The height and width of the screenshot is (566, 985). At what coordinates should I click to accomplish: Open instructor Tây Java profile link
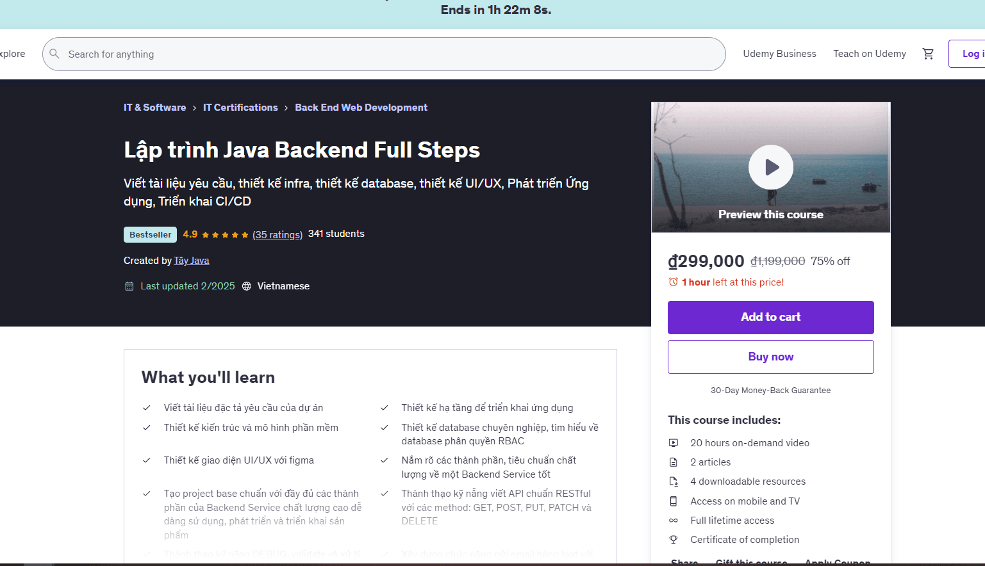[192, 261]
